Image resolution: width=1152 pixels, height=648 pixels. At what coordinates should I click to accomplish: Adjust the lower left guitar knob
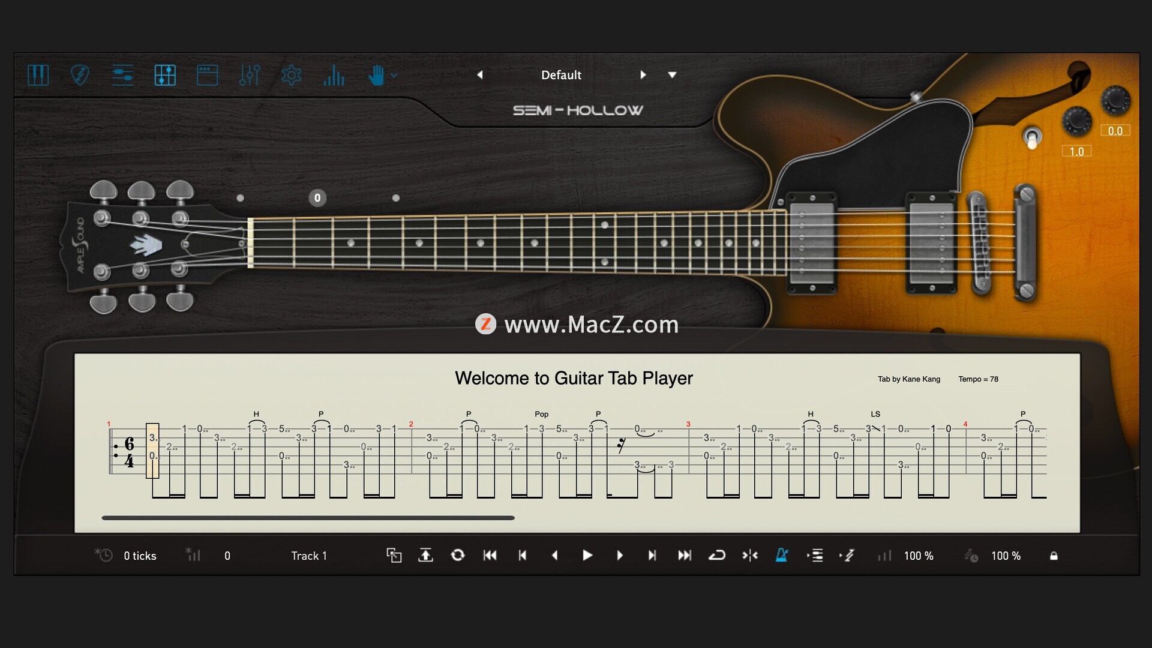(x=1077, y=121)
